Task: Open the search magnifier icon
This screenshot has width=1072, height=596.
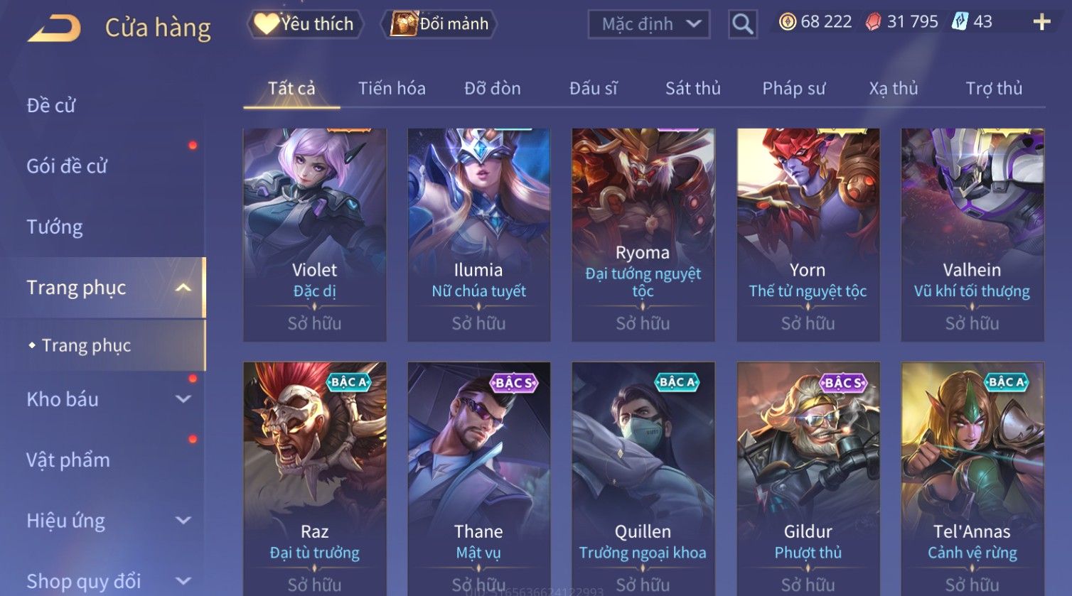Action: 742,24
